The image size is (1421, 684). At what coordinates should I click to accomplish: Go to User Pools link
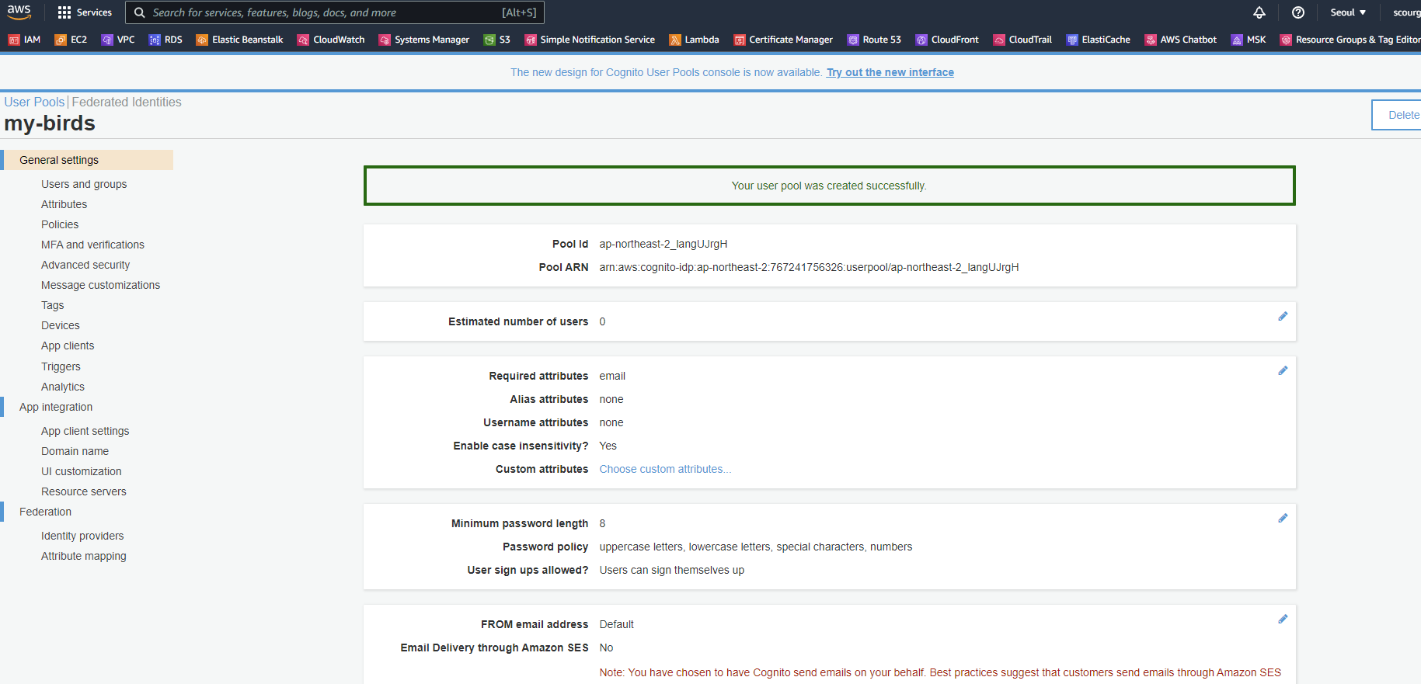coord(34,102)
